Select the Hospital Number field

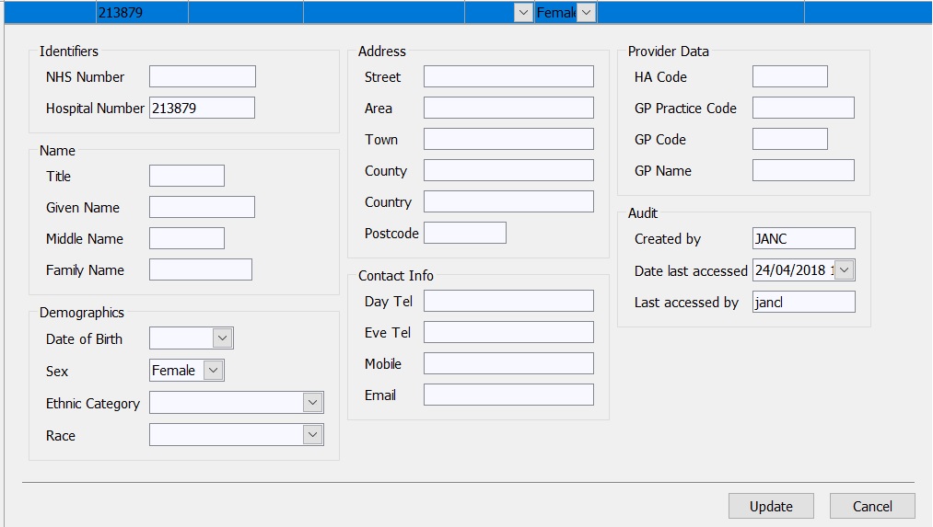pyautogui.click(x=202, y=108)
